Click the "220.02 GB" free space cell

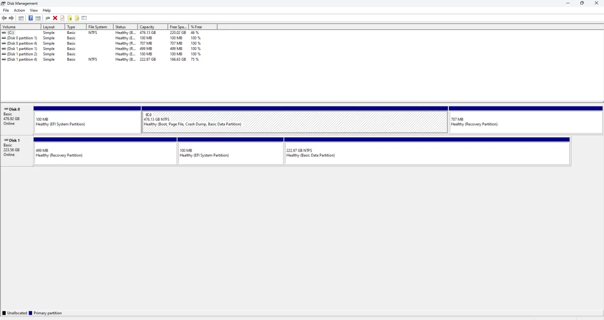(178, 33)
